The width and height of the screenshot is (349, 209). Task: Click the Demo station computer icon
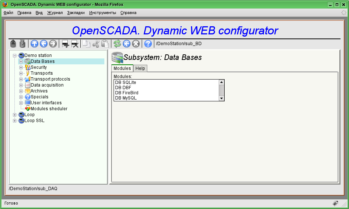[21, 55]
